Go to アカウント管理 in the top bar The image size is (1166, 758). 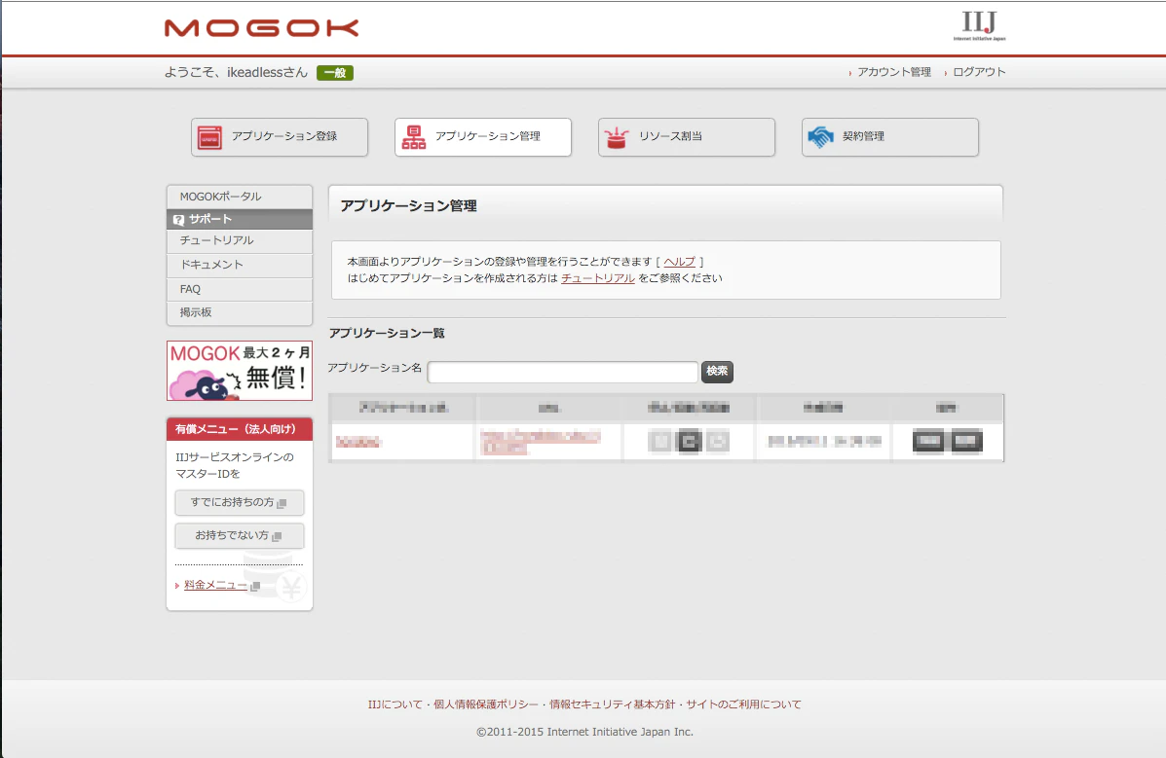(894, 72)
